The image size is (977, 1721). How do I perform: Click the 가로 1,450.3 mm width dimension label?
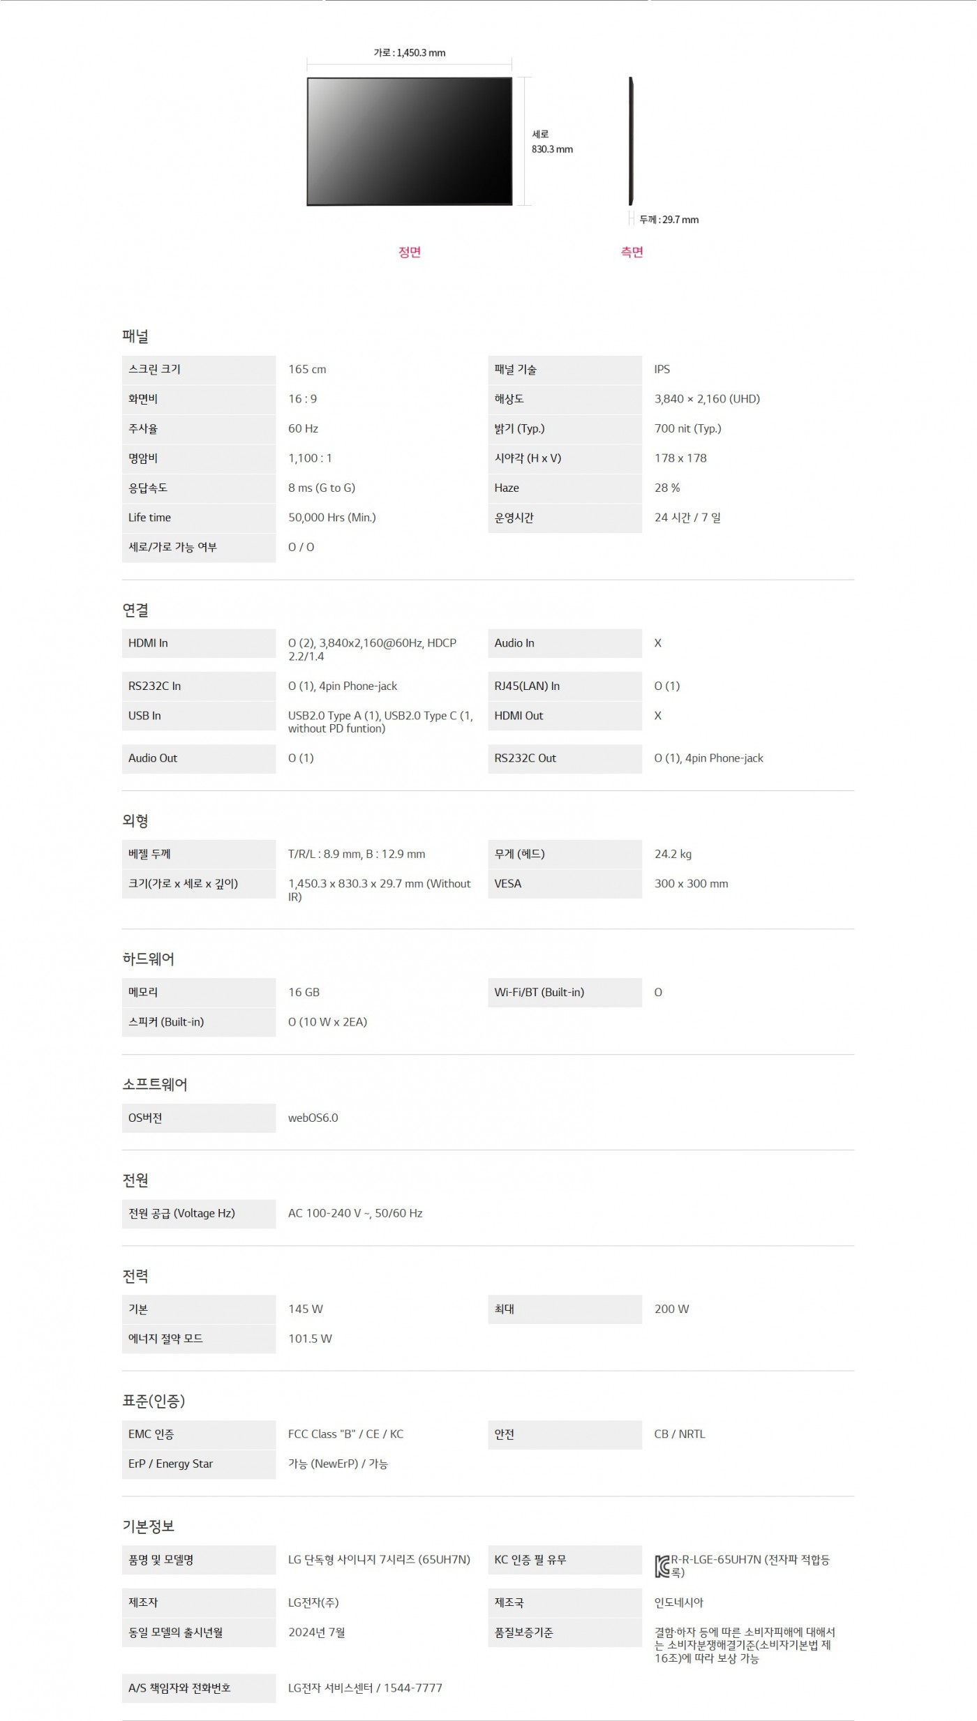pyautogui.click(x=409, y=52)
